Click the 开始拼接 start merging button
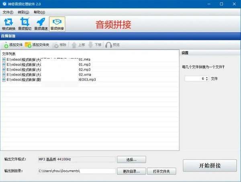This screenshot has height=182, width=241. (x=210, y=166)
